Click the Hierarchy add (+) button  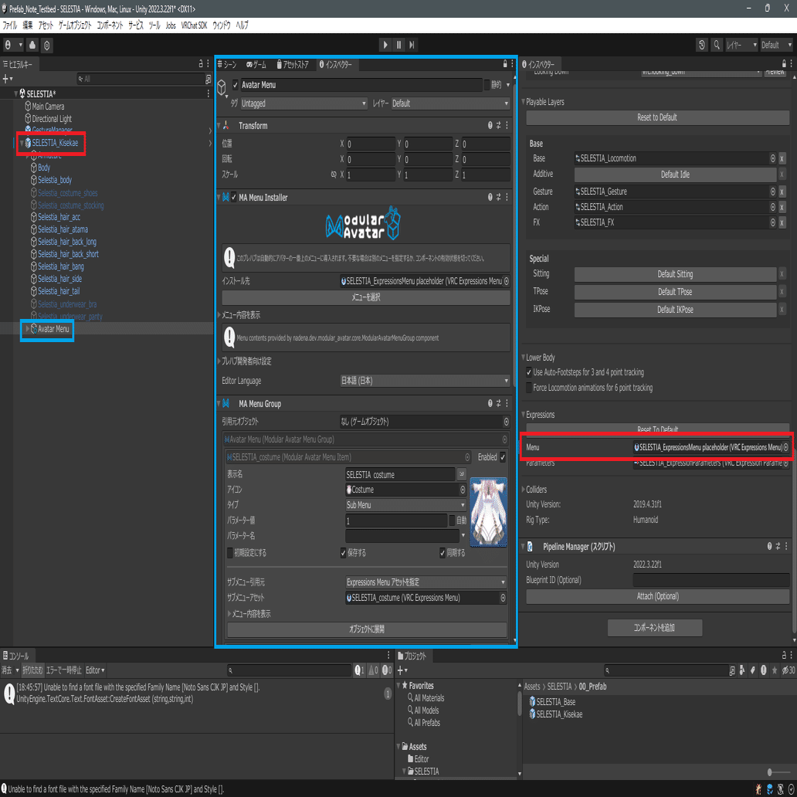5,79
